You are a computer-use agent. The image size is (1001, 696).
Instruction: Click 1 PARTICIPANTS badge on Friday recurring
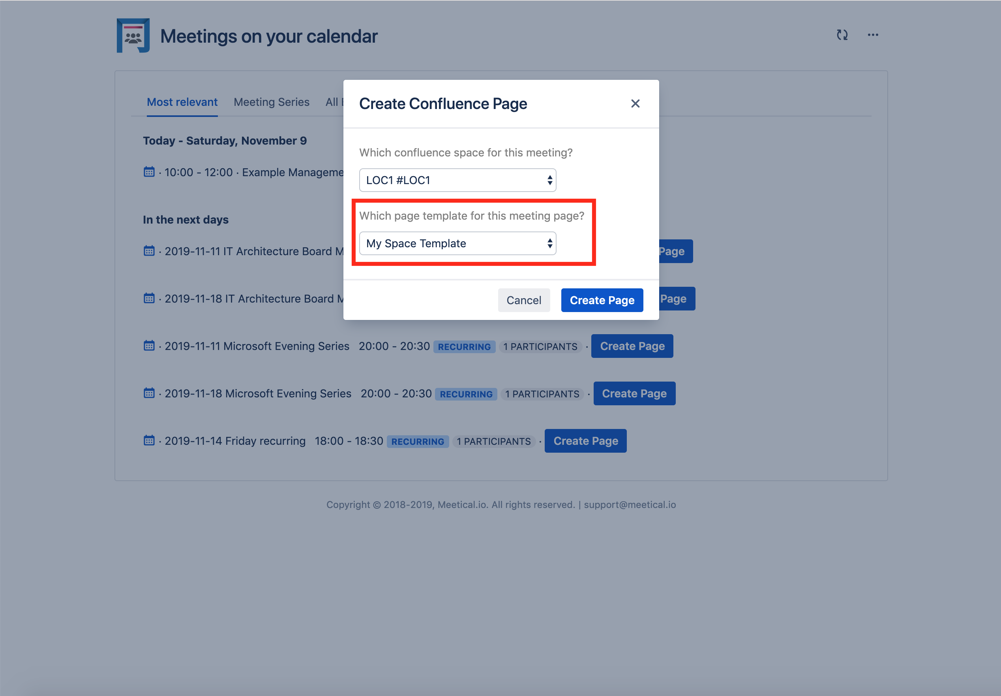click(494, 442)
